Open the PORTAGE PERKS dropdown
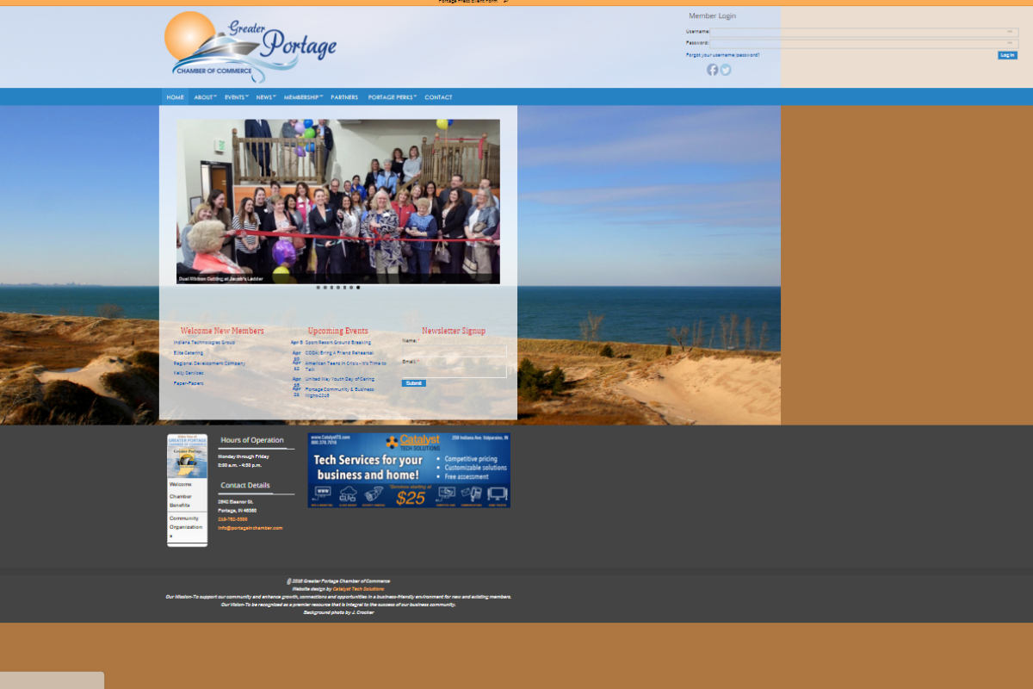Viewport: 1033px width, 689px height. click(x=391, y=96)
